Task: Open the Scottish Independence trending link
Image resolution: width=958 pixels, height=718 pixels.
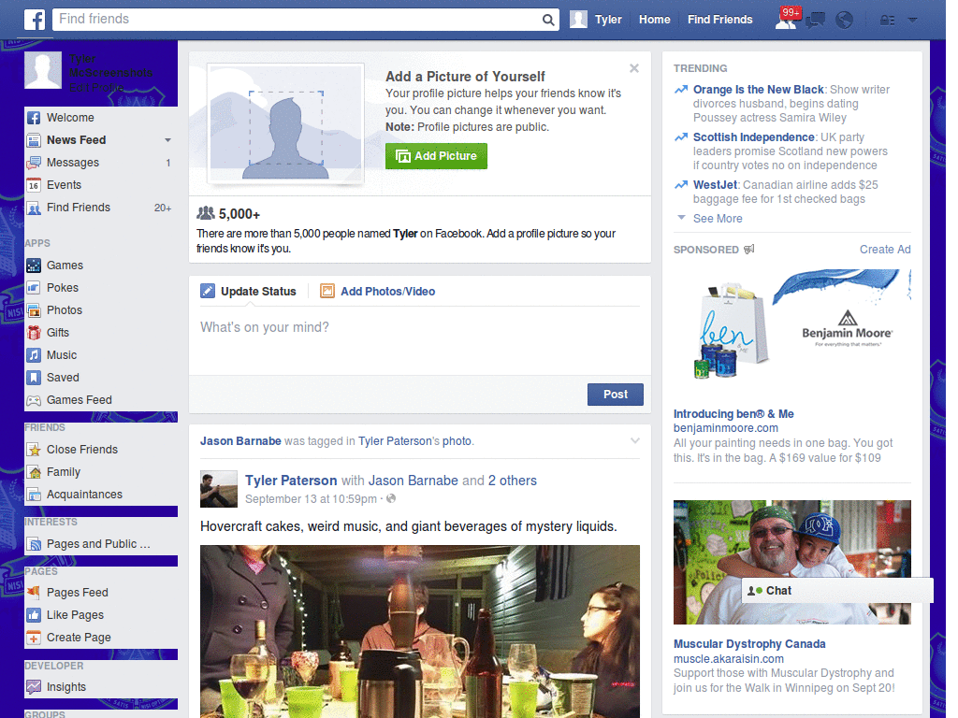Action: click(x=753, y=136)
